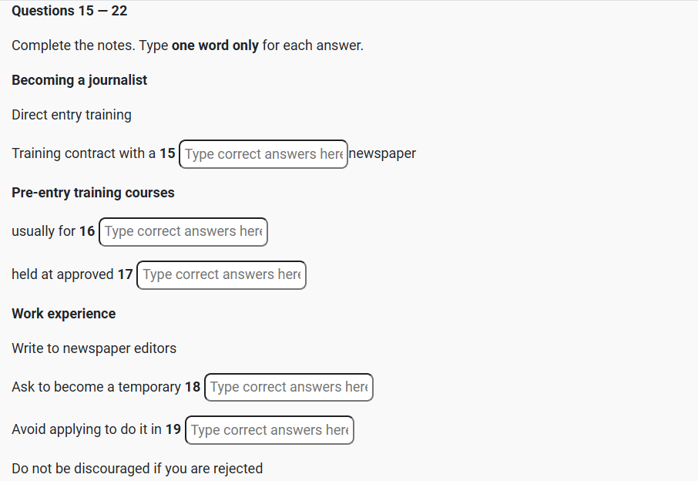Focus the question 16 answer box
The width and height of the screenshot is (698, 481).
[183, 231]
